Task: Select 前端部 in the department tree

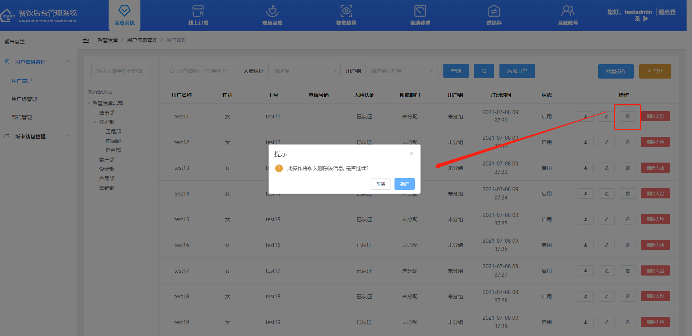Action: [113, 141]
